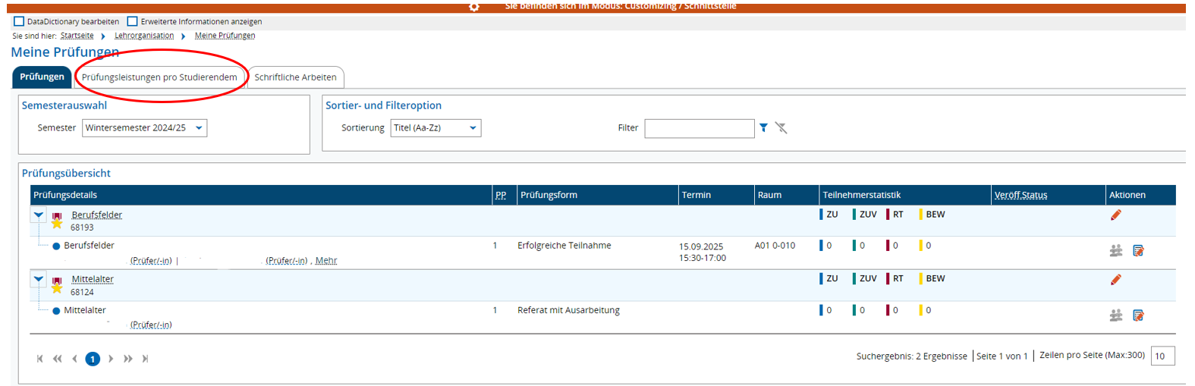Apply filter with the blue funnel icon
The height and width of the screenshot is (386, 1195).
[763, 128]
